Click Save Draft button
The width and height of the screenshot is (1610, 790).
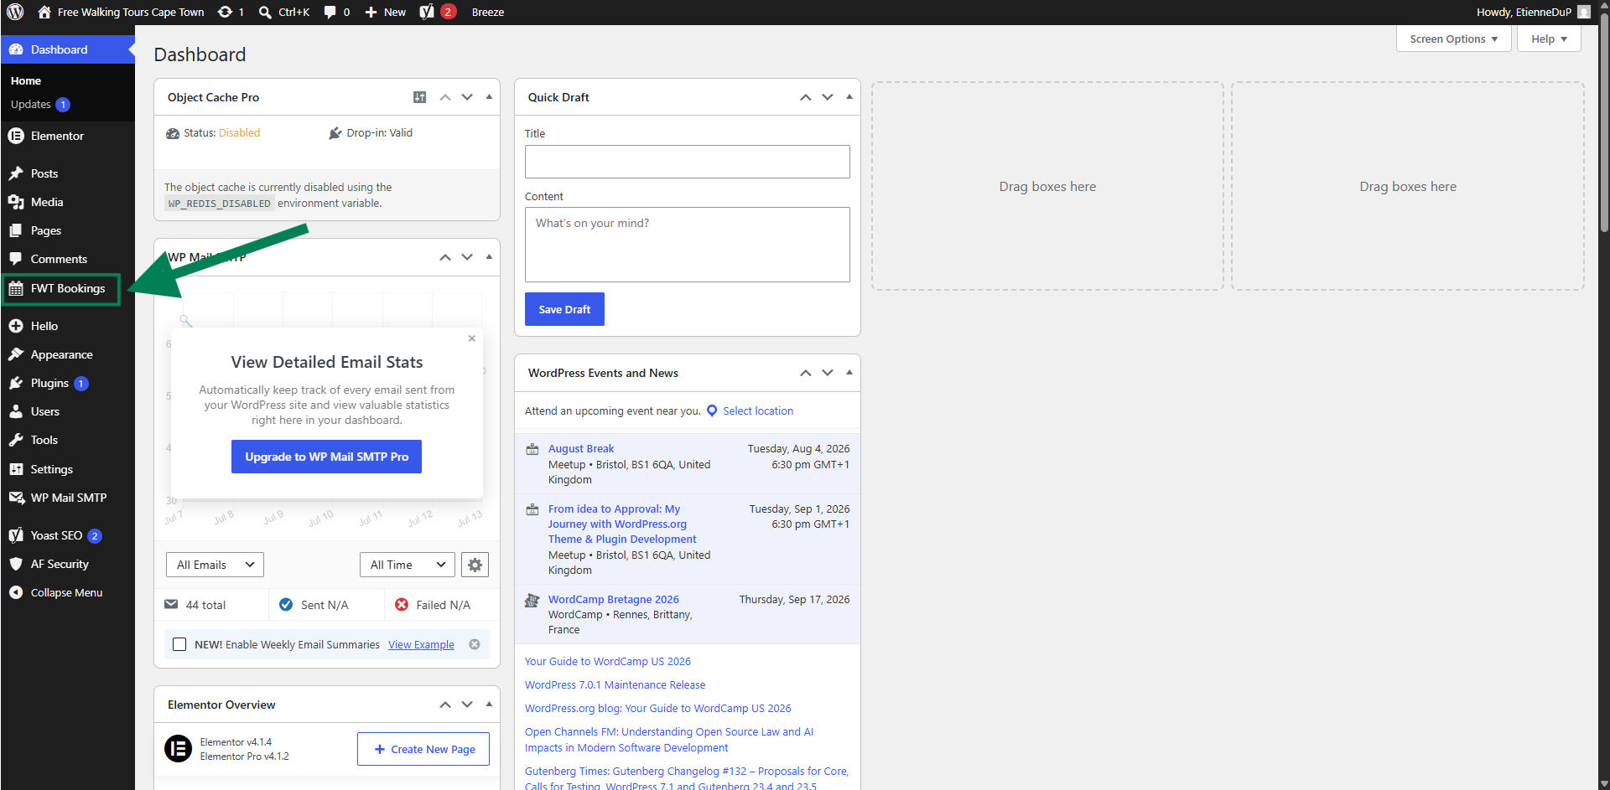tap(564, 309)
